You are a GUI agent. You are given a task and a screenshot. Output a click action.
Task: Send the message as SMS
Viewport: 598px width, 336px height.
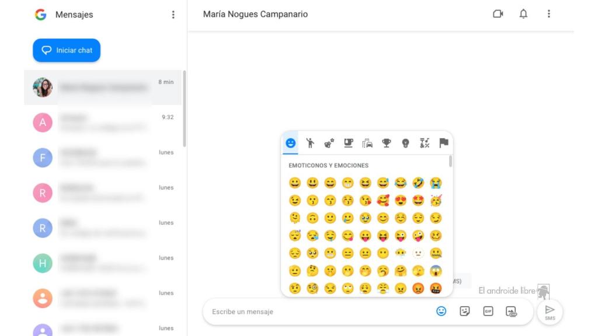coord(550,313)
